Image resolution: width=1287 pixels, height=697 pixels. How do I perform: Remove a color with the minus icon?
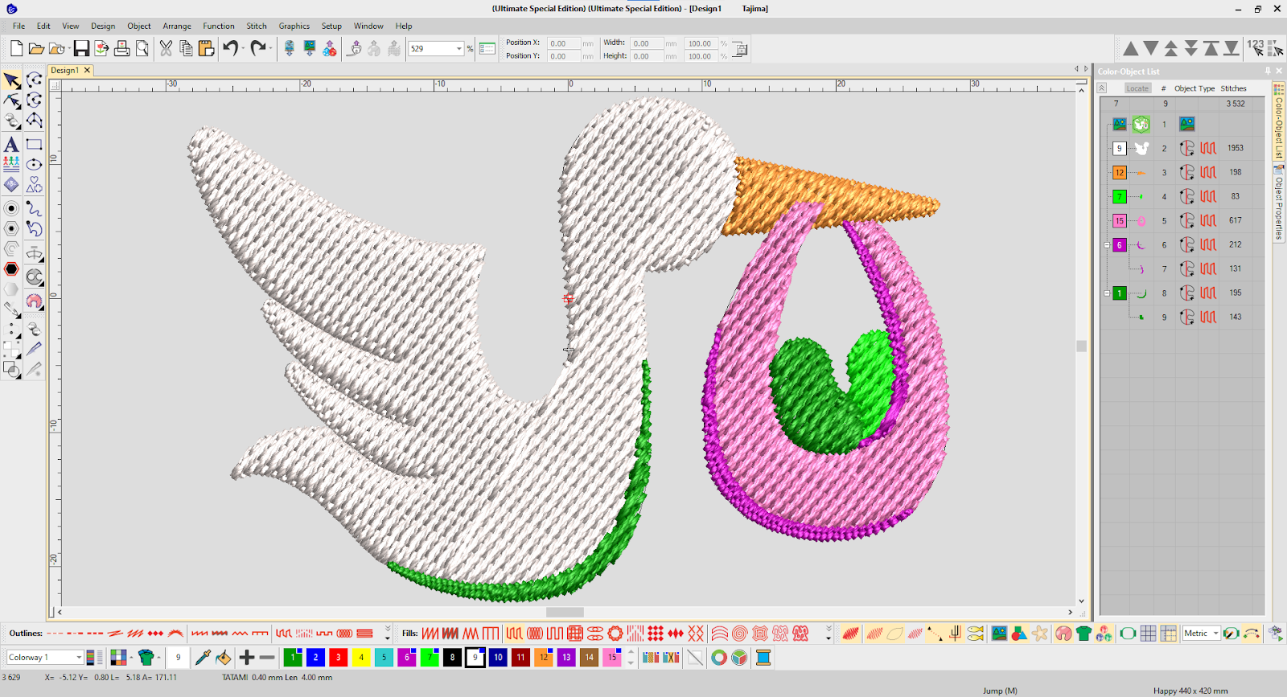[x=267, y=658]
